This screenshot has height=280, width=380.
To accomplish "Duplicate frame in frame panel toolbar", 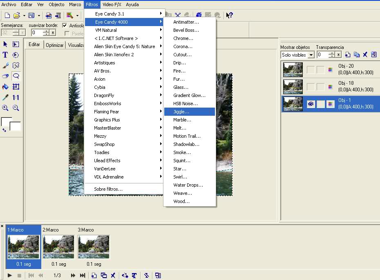I will click(104, 275).
